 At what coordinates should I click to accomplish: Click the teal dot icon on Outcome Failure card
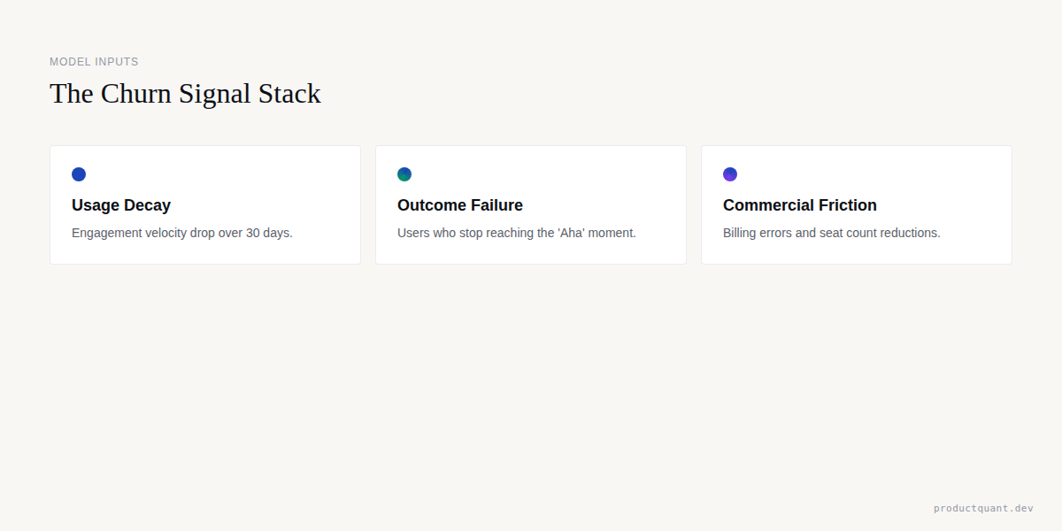[x=404, y=173]
